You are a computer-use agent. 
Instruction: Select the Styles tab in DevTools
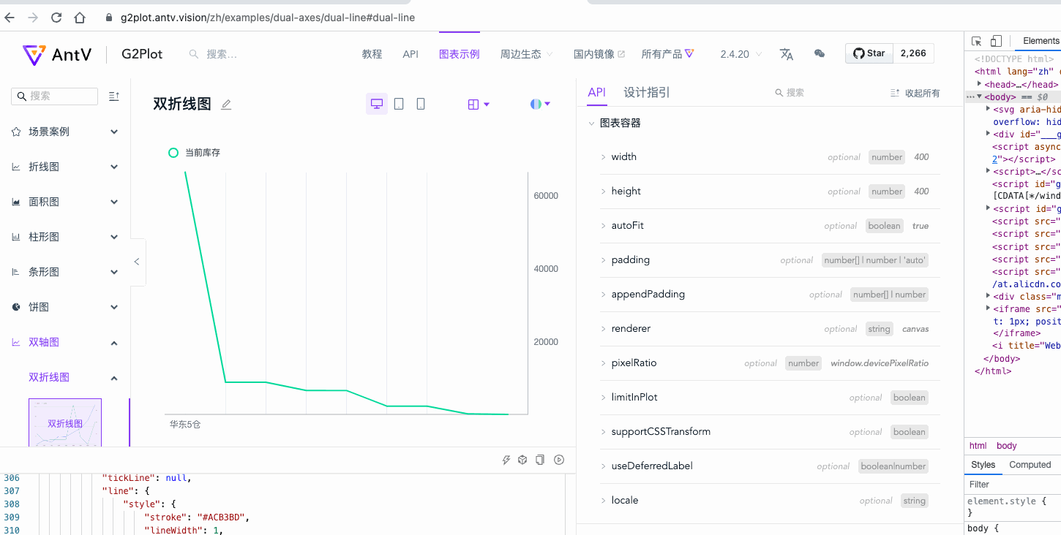point(983,465)
